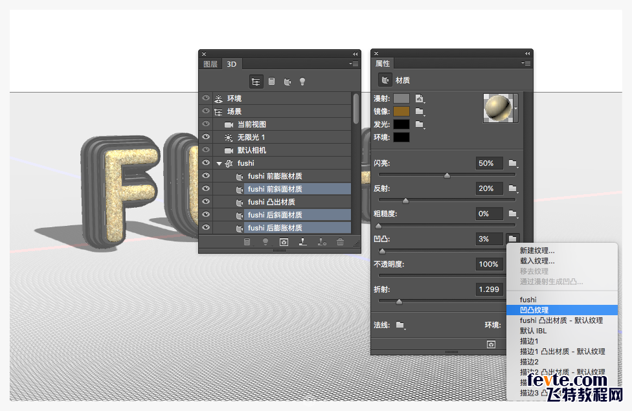Image resolution: width=632 pixels, height=411 pixels.
Task: Click render button in 3D panel footer
Action: click(x=284, y=242)
